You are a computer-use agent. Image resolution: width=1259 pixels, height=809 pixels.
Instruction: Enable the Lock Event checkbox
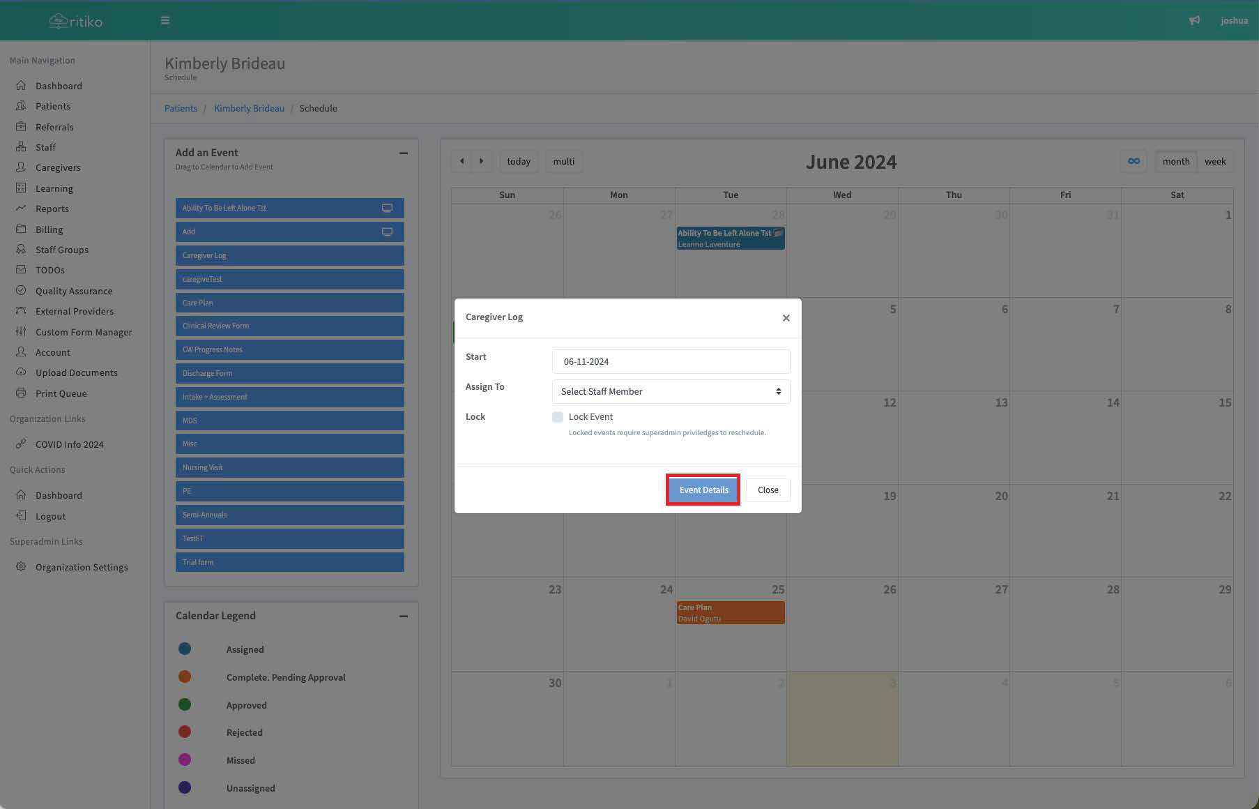pyautogui.click(x=558, y=417)
